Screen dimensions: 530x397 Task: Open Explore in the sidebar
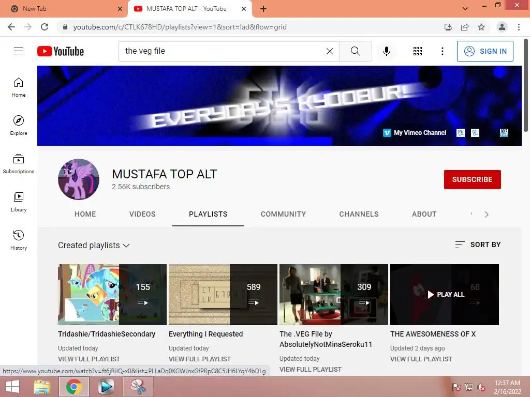[x=19, y=125]
